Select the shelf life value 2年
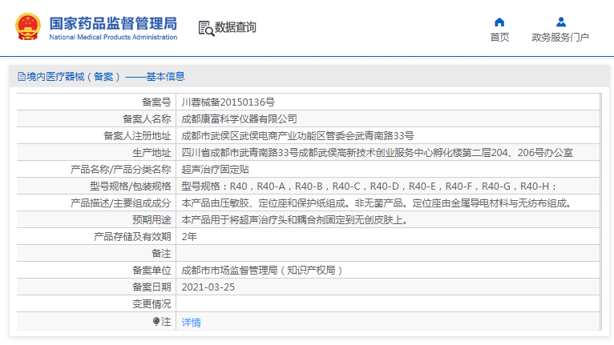 (x=189, y=237)
